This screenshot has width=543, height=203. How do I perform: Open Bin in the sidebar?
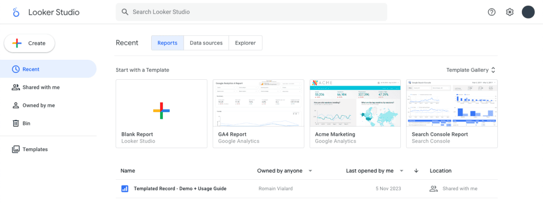click(x=48, y=123)
